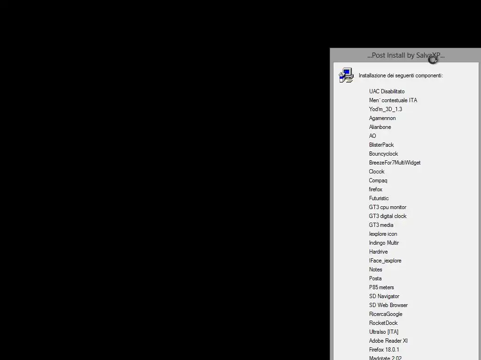Select the 'SD Web Browser' entry
Screen dimensions: 481x360
coord(388,305)
